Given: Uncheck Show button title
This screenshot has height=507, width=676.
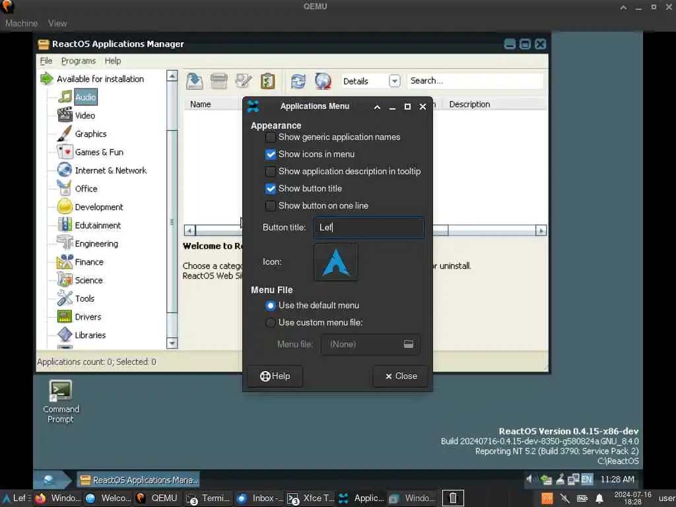Looking at the screenshot, I should [x=271, y=189].
